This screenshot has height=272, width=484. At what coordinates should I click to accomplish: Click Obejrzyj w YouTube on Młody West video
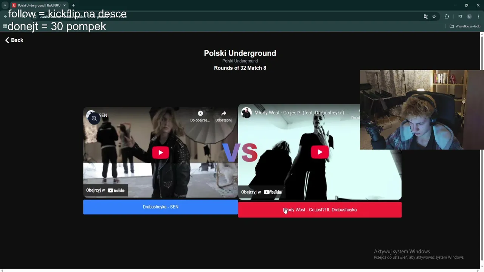(x=261, y=192)
